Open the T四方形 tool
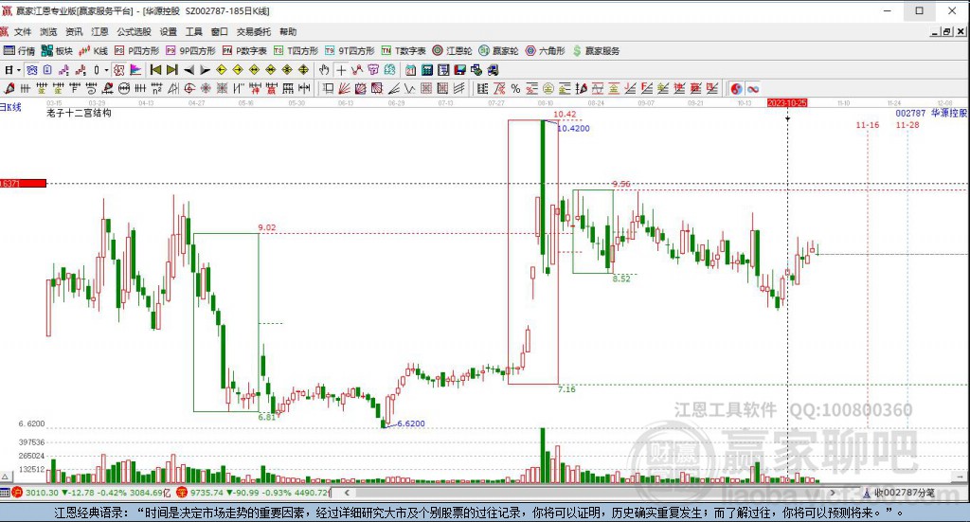Screen dimensions: 970x522 coord(296,51)
